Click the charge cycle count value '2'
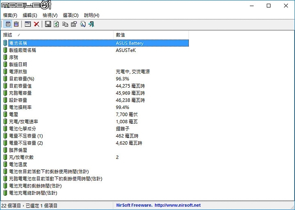Screen dimensions: 295x210 click(x=117, y=157)
